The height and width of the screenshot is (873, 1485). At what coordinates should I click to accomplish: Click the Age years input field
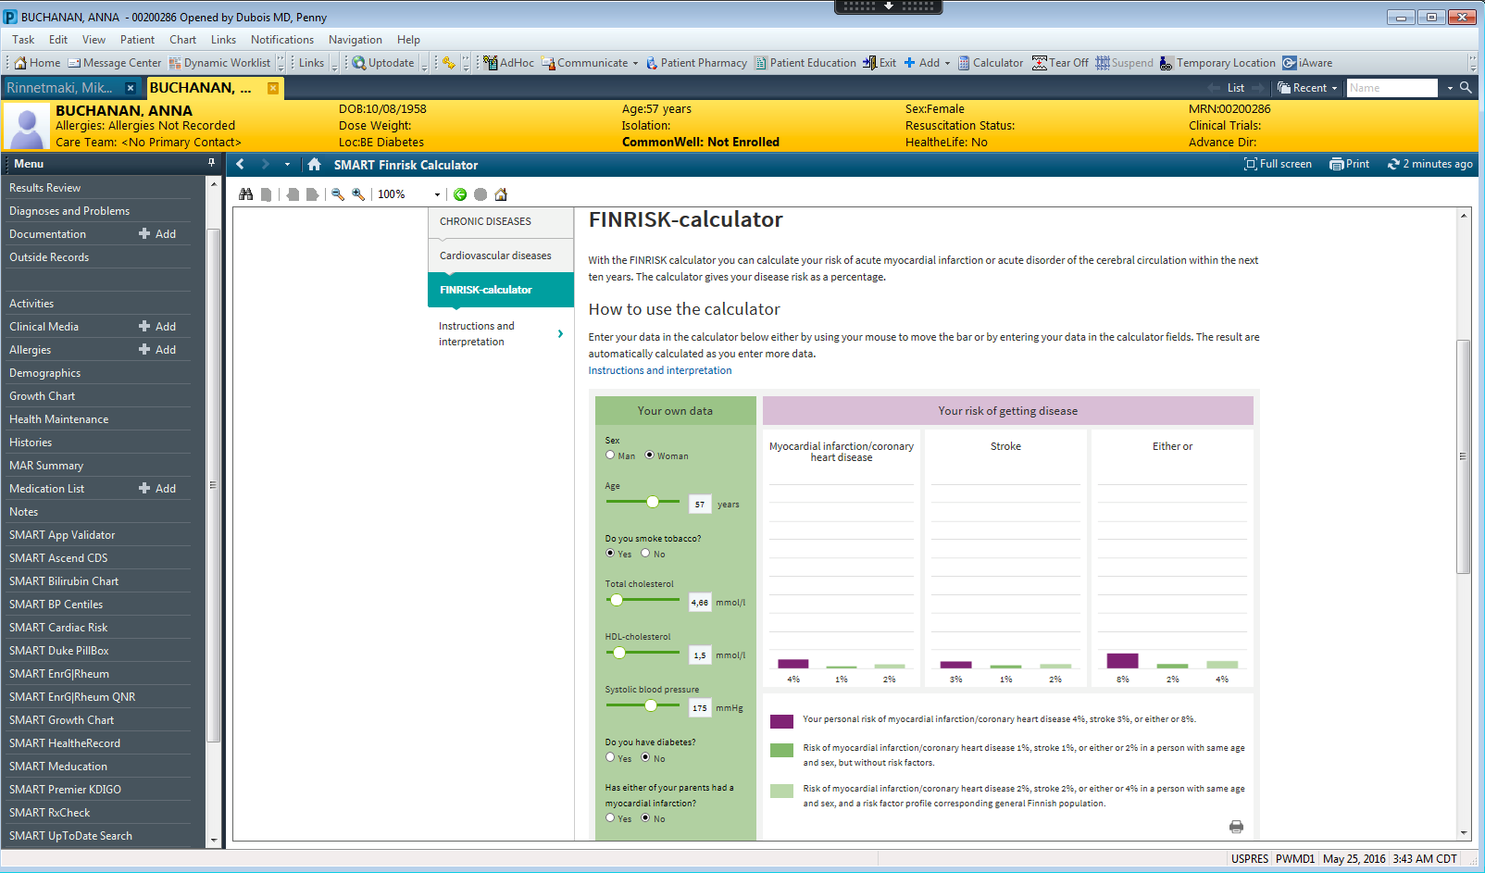(x=700, y=505)
